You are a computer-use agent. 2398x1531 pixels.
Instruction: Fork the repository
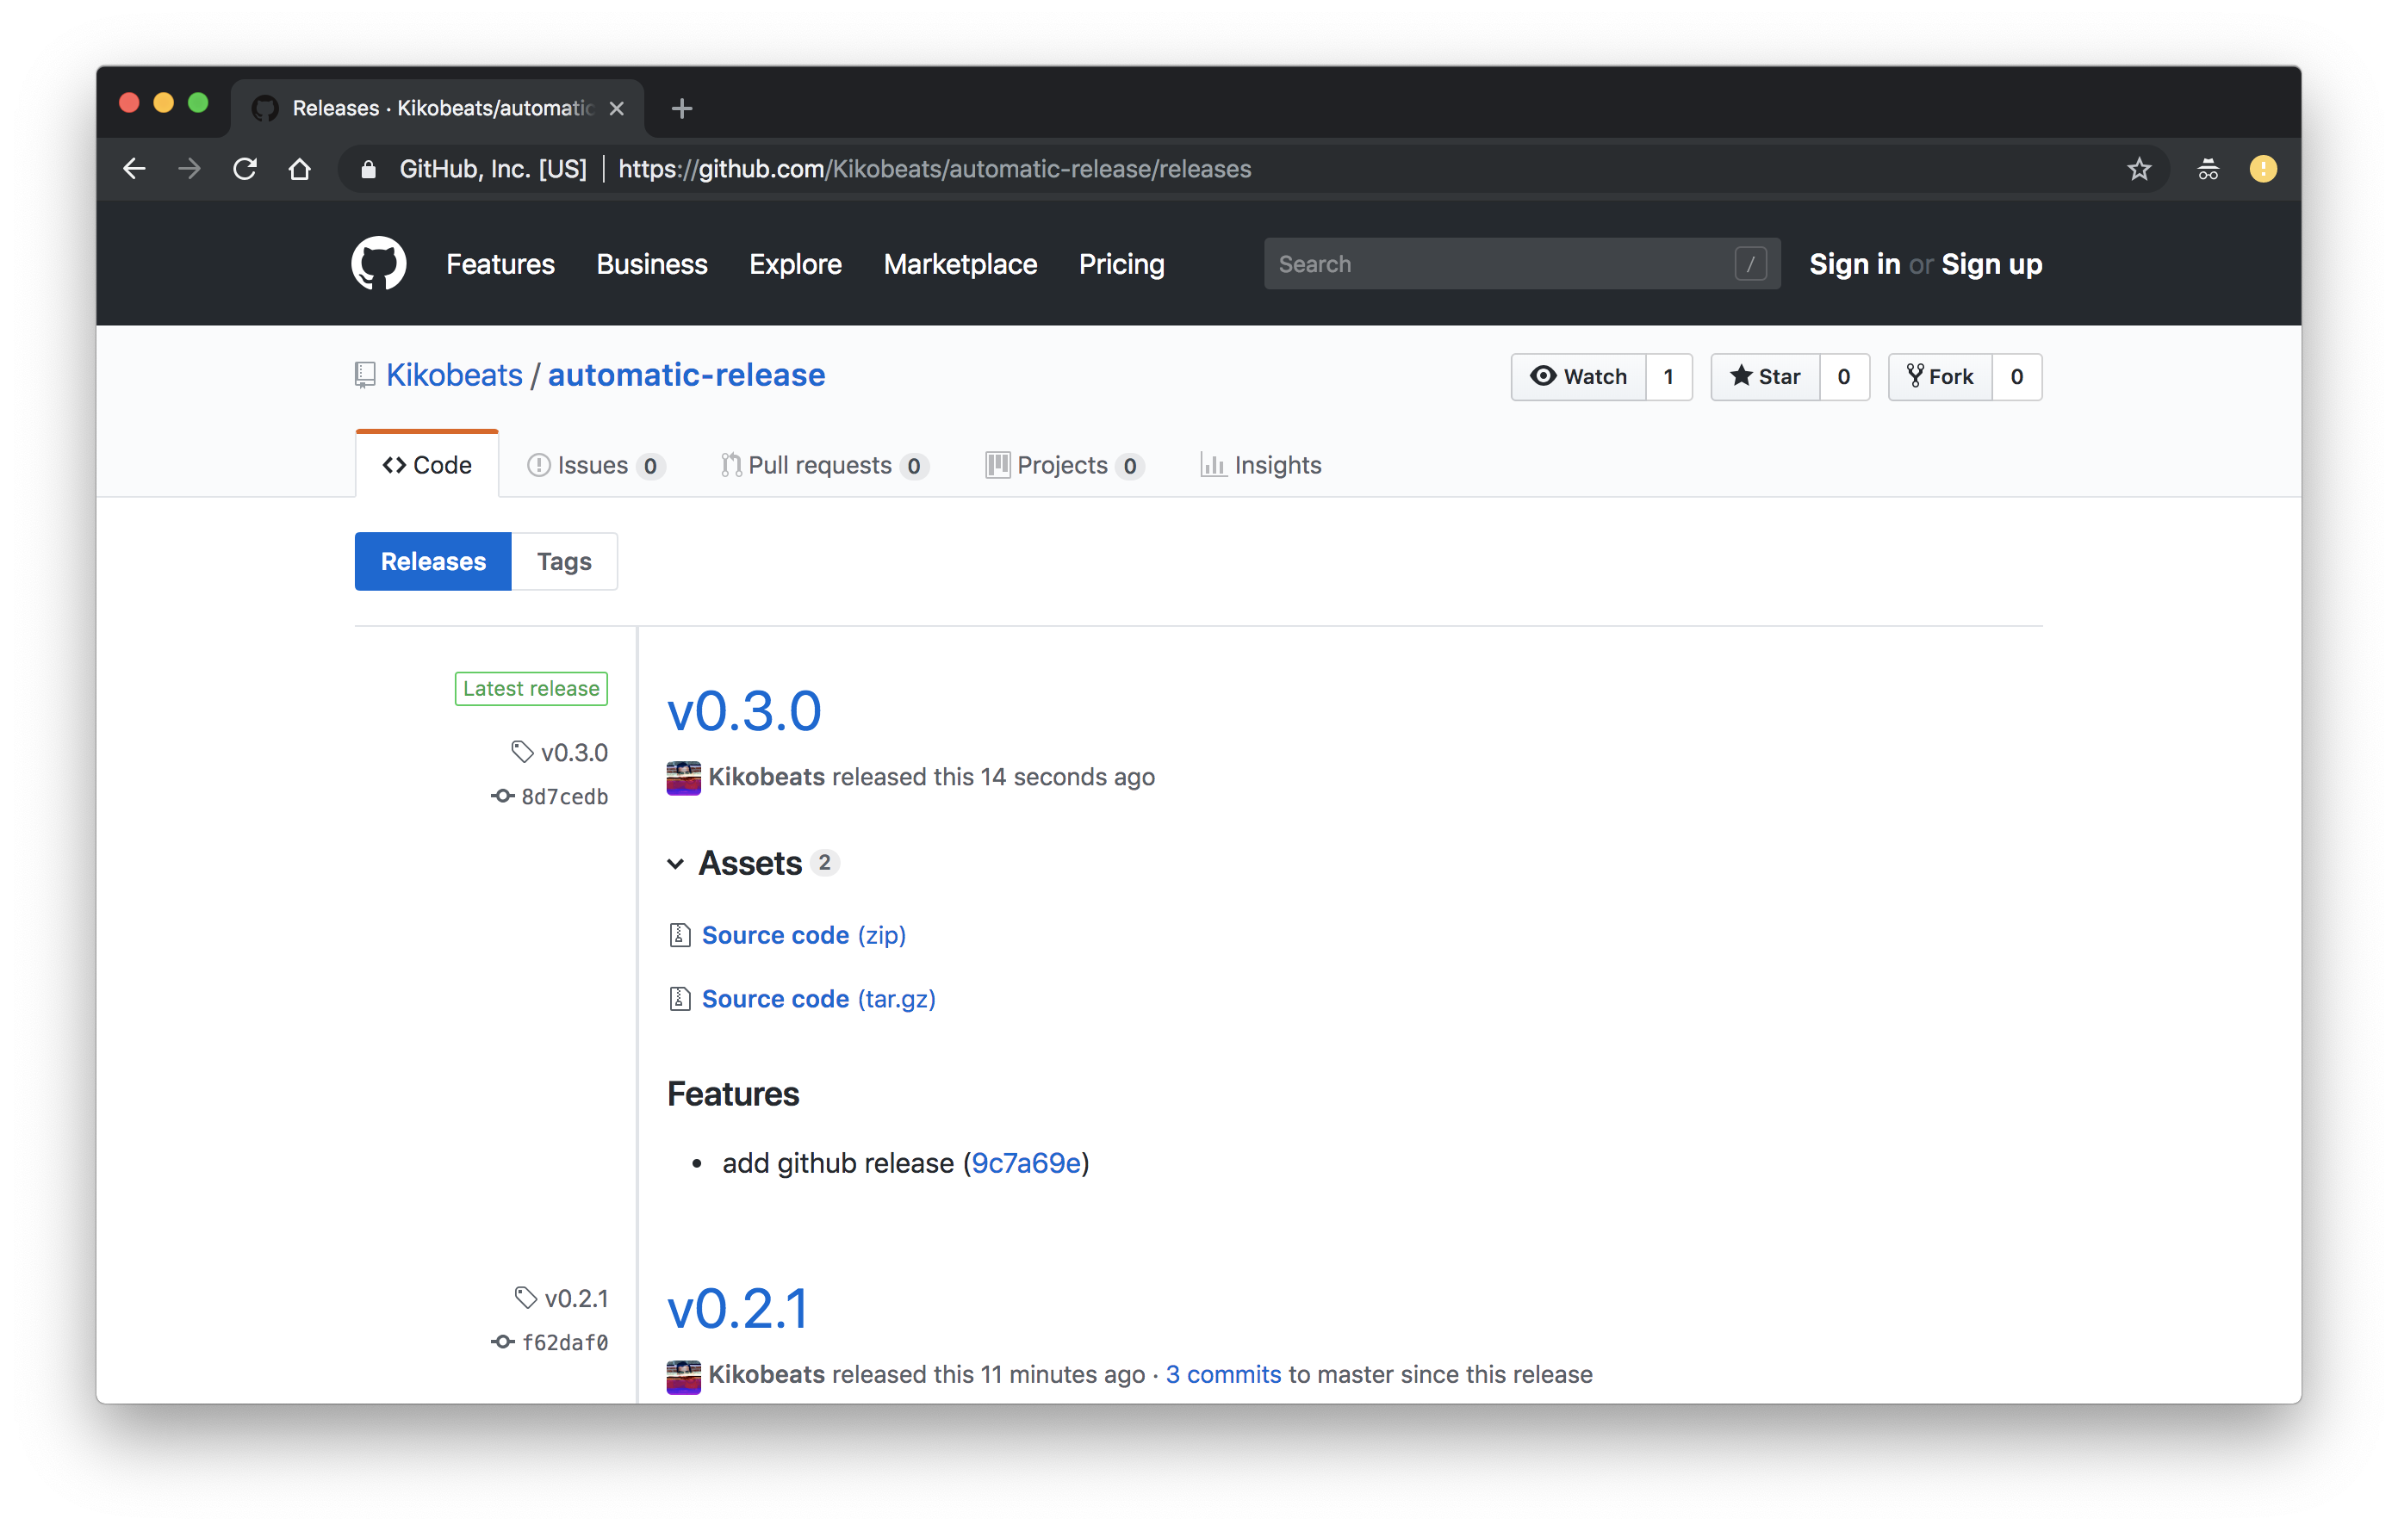click(1940, 376)
